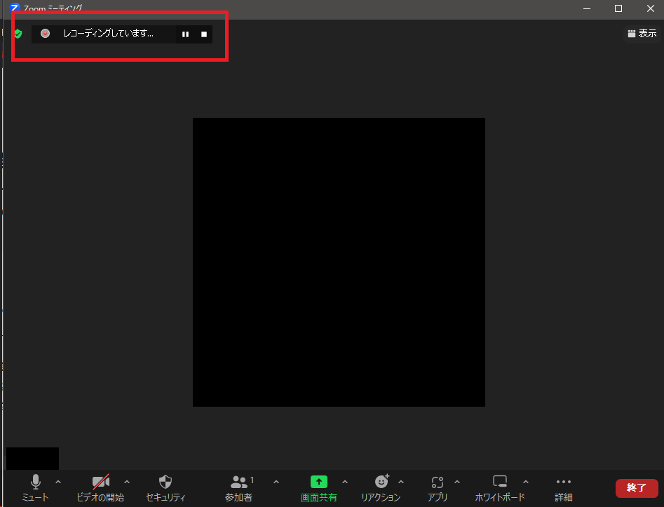Open the More (詳細) three-dots menu
The image size is (664, 507).
563,482
